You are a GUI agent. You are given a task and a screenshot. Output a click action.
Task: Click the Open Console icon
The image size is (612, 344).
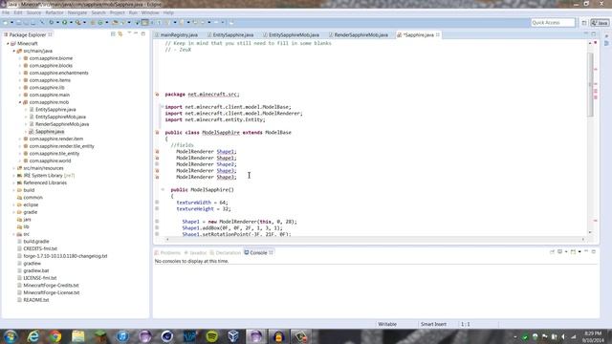click(574, 252)
